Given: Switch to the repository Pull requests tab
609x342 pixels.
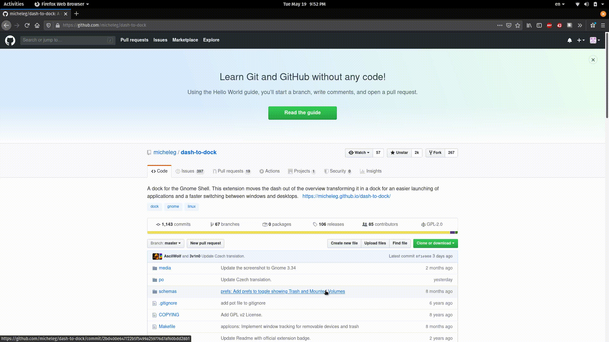Looking at the screenshot, I should click(232, 171).
